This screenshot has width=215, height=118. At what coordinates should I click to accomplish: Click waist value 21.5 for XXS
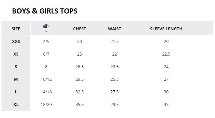114,41
